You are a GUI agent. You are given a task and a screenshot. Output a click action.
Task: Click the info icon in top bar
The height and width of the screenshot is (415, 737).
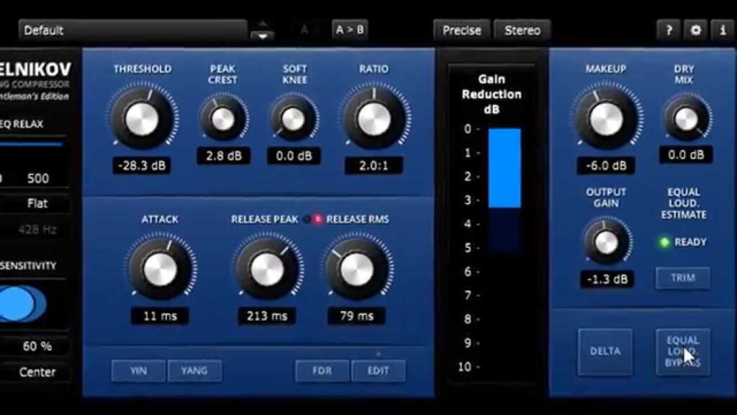pos(723,30)
